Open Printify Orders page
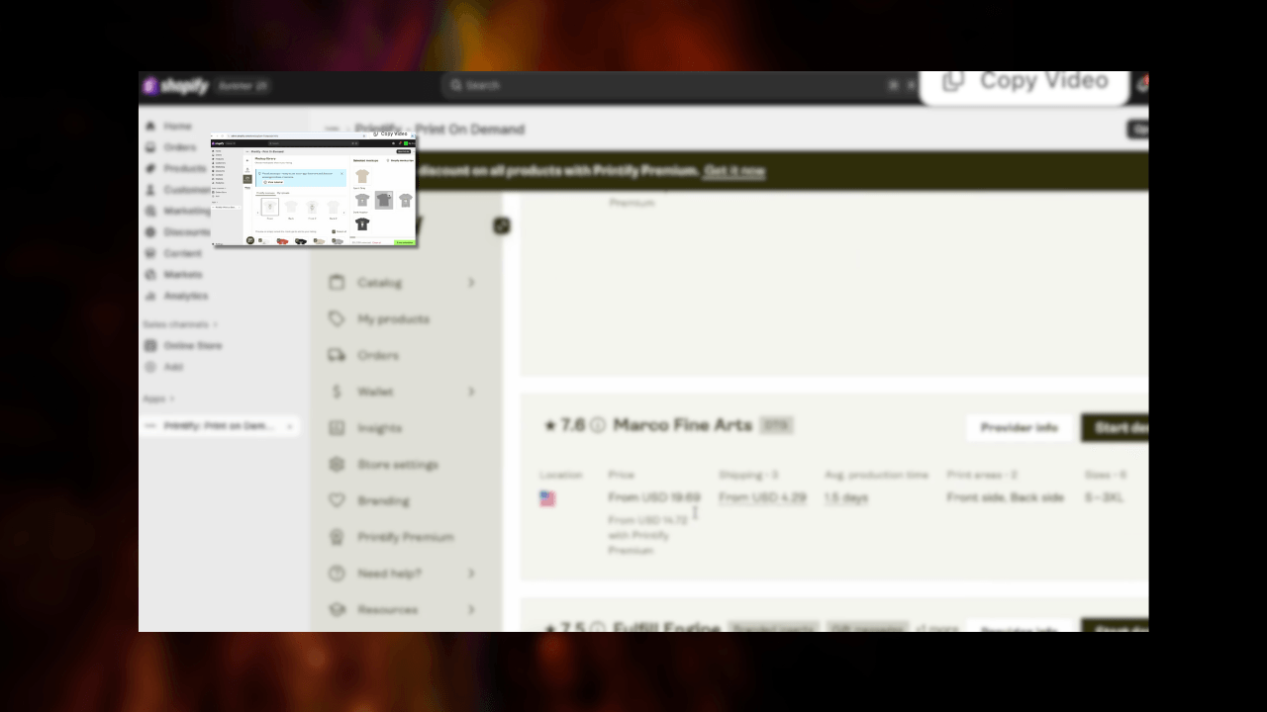This screenshot has height=712, width=1267. click(x=378, y=355)
